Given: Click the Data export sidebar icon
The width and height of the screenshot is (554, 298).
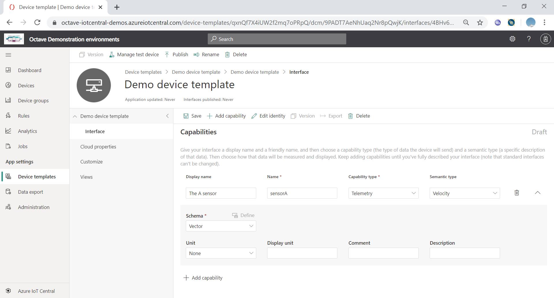Looking at the screenshot, I should [x=8, y=192].
